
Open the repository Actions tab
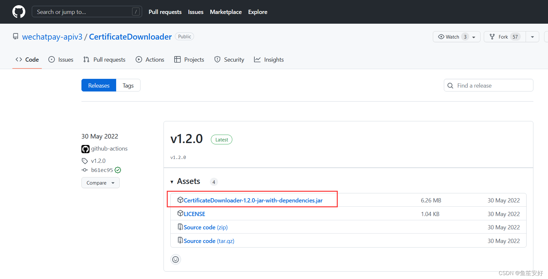(150, 59)
